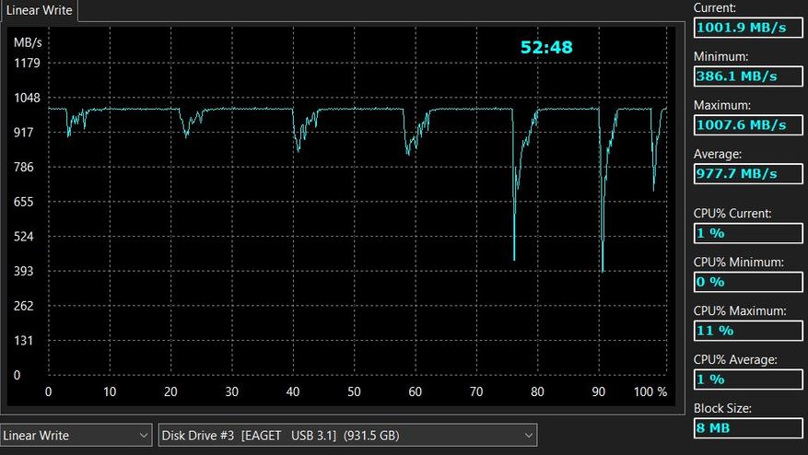Click the 655 y-axis label
This screenshot has width=808, height=455.
(24, 202)
